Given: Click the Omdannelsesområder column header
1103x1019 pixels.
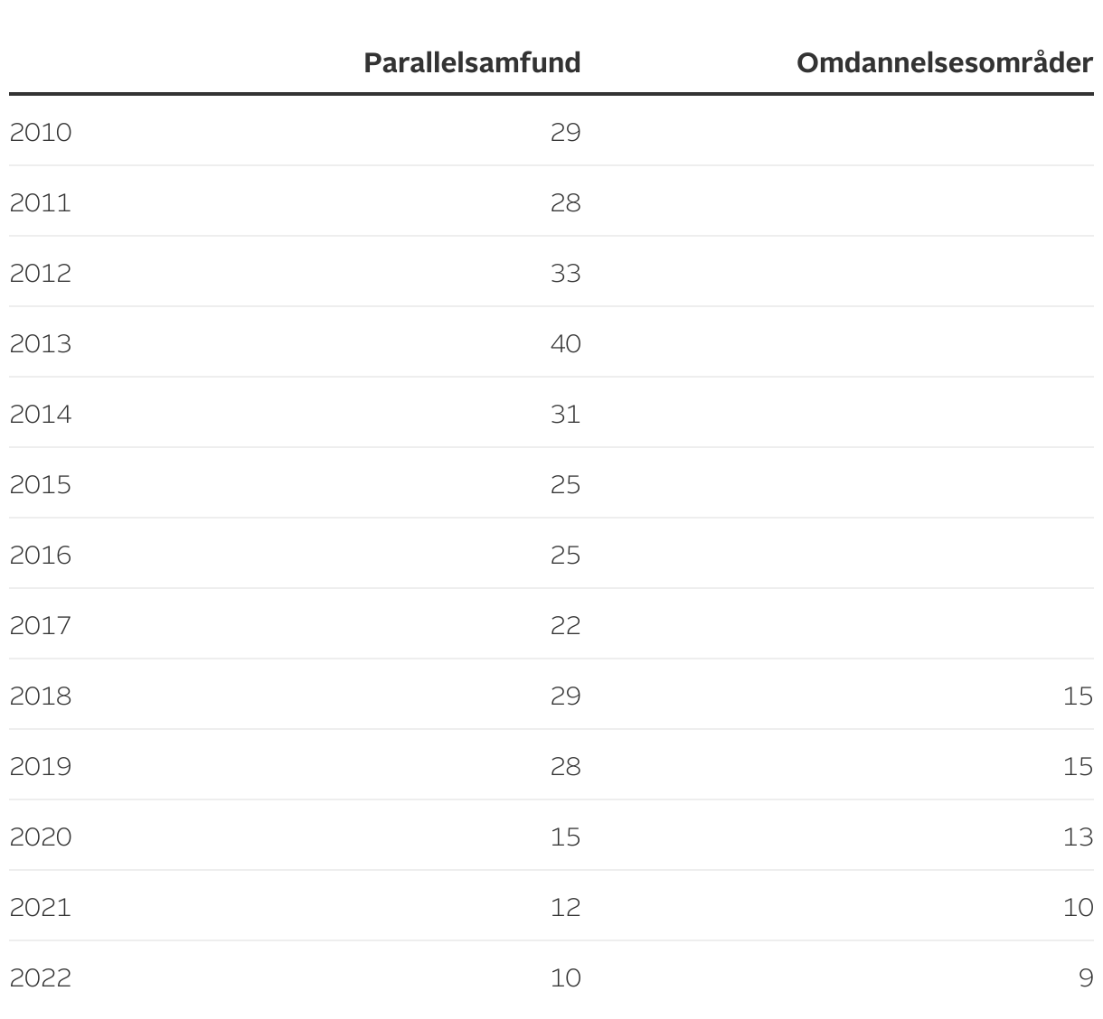Looking at the screenshot, I should click(x=944, y=62).
